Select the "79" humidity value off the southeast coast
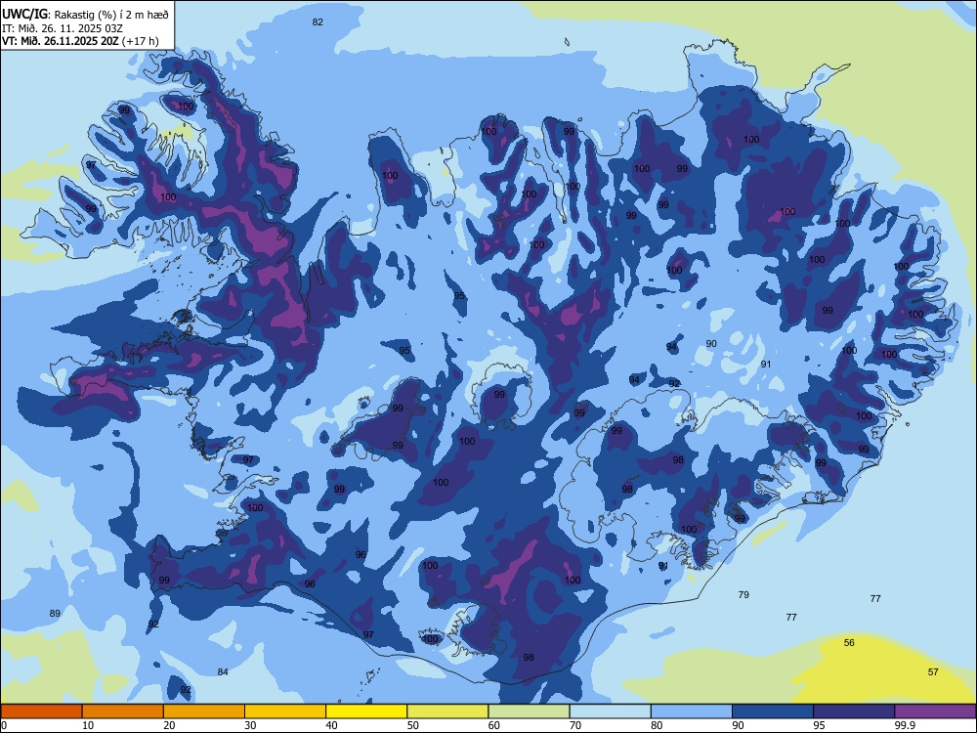Viewport: 977px width, 733px height. coord(743,594)
